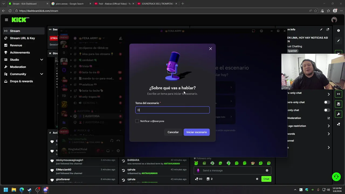Close the stage topic dialog with the X
The width and height of the screenshot is (345, 194).
tap(211, 49)
